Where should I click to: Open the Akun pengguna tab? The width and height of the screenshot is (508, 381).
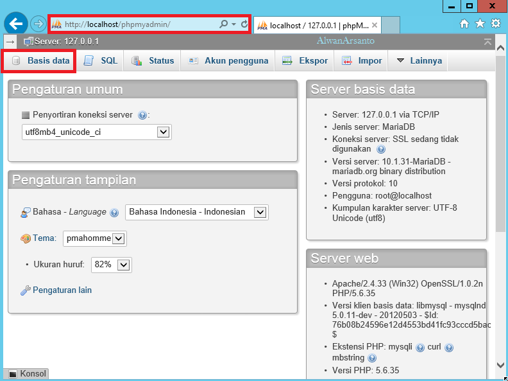coord(228,60)
